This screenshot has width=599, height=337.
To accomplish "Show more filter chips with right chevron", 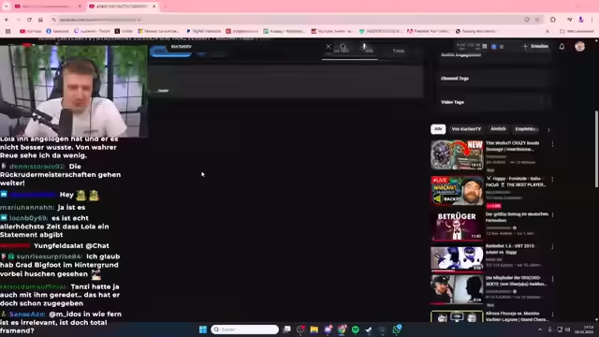I will 548,130.
